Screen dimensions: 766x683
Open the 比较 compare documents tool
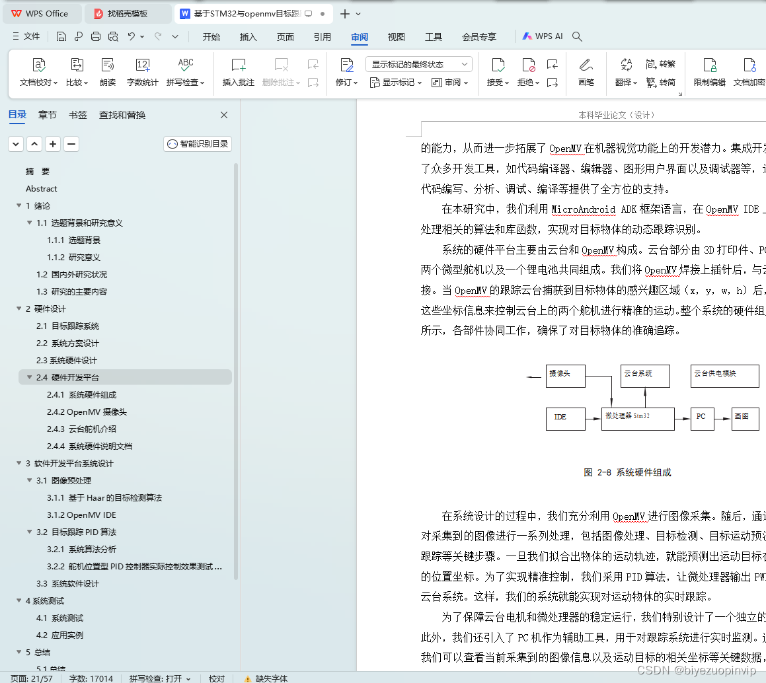pos(77,72)
